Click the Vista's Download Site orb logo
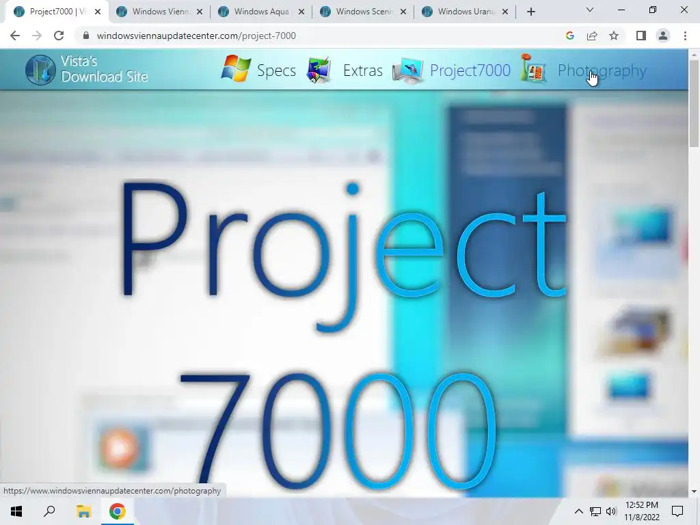The image size is (700, 525). click(40, 70)
